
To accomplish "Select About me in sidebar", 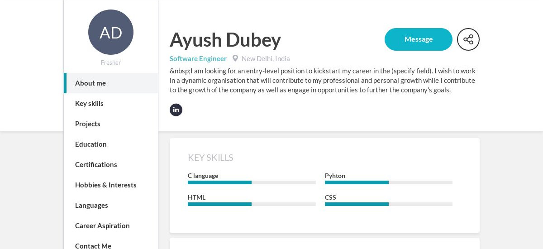I will coord(111,83).
